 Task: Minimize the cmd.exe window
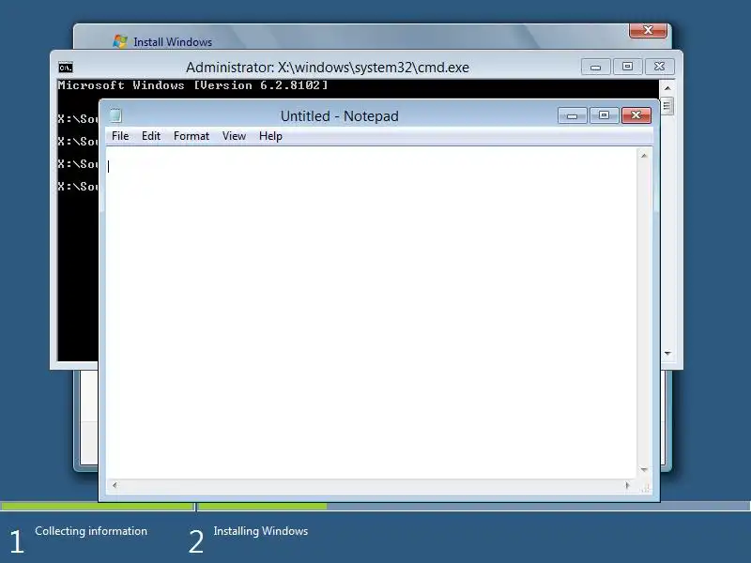tap(595, 67)
